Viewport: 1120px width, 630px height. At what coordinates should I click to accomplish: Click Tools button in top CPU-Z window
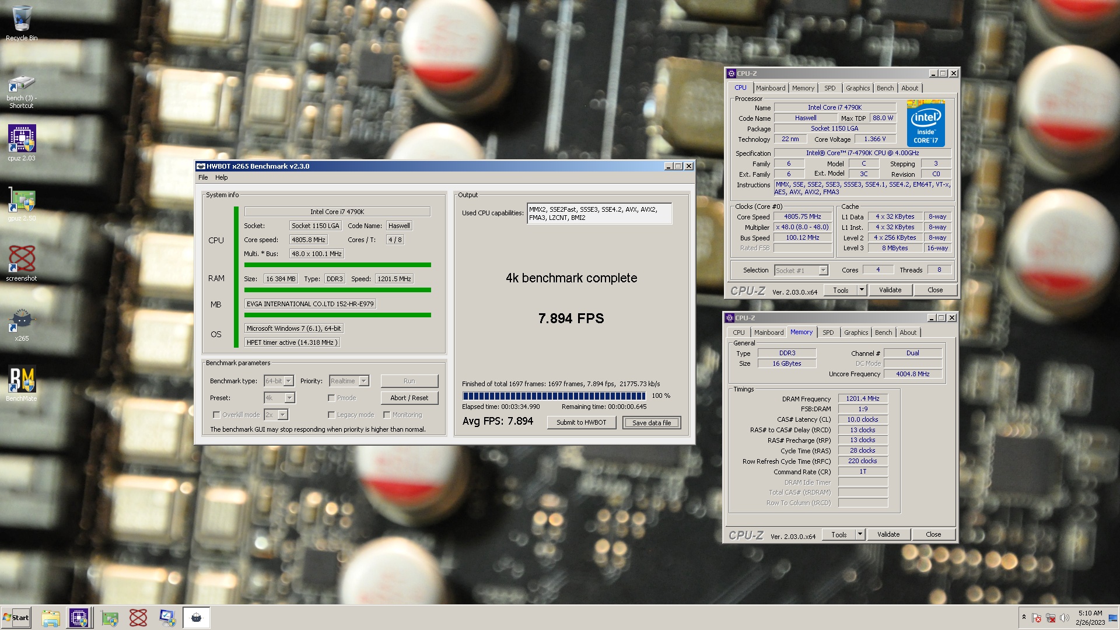(x=841, y=290)
